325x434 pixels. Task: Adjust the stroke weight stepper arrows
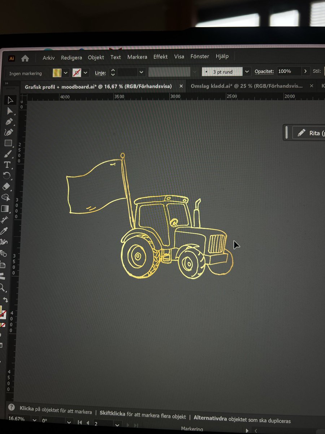coord(113,72)
